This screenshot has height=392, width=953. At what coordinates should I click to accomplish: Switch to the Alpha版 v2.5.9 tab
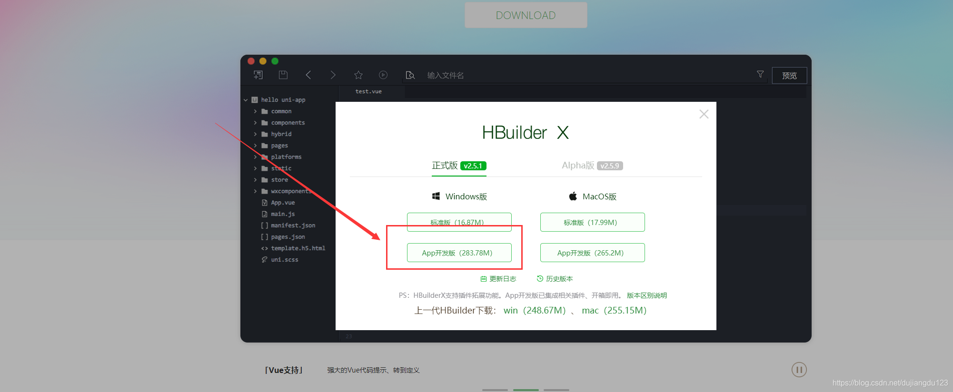(592, 166)
